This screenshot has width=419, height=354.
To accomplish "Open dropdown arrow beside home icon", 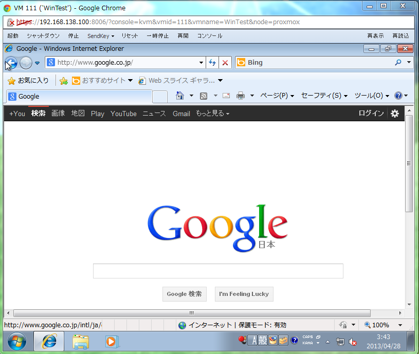I will point(191,96).
